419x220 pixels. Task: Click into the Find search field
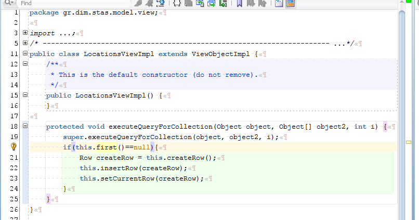(75, 3)
